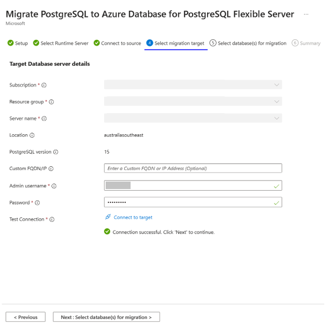This screenshot has width=336, height=325.
Task: Open the Summary step tab
Action: pos(306,44)
